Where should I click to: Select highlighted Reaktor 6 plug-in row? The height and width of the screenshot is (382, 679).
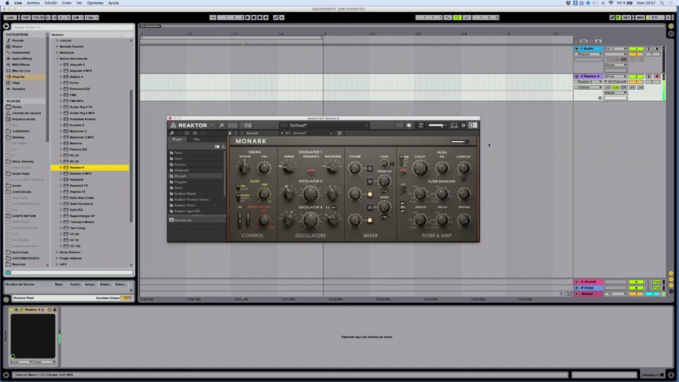(x=90, y=168)
